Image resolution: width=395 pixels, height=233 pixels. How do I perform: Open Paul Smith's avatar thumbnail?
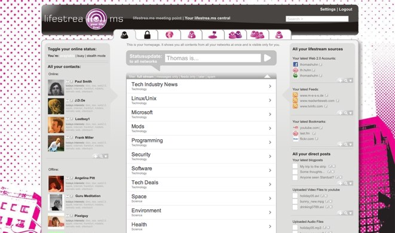[x=56, y=87]
